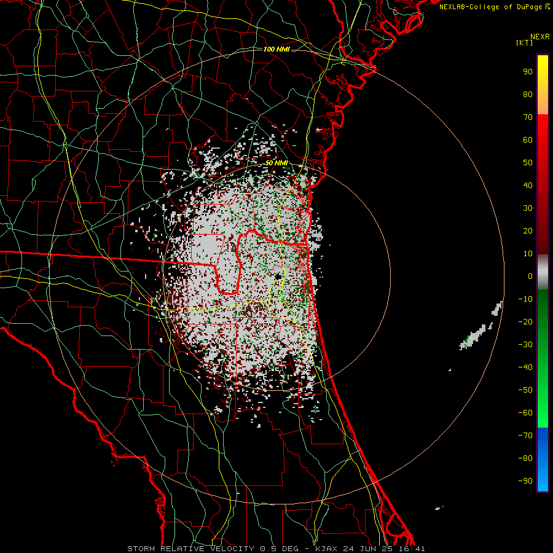Viewport: 553px width, 553px height.
Task: Click the -50 value on the velocity scale
Action: [x=525, y=390]
